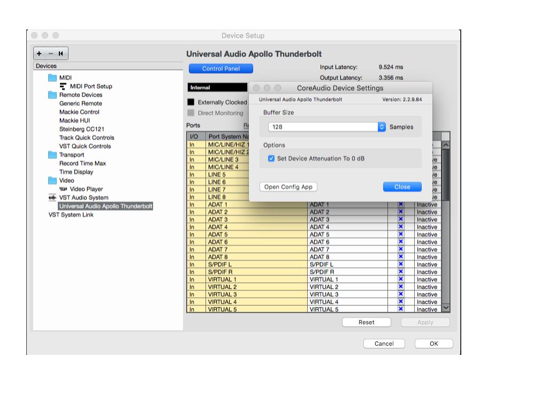This screenshot has height=411, width=548.
Task: Click the Reset button below ports
Action: [x=366, y=322]
